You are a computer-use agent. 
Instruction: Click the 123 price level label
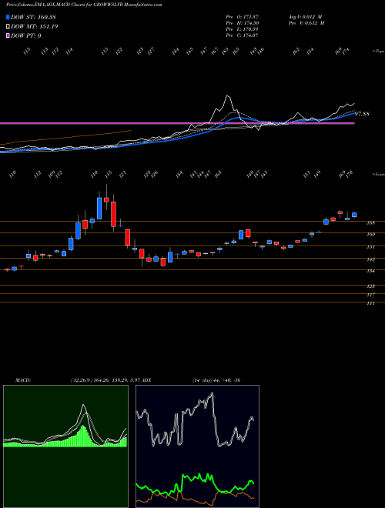(370, 286)
